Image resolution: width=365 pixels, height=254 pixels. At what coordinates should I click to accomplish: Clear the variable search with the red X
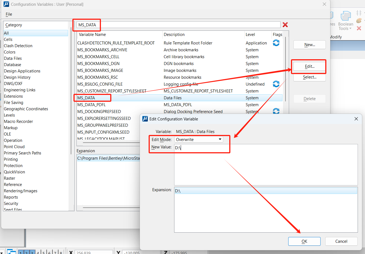click(x=285, y=25)
